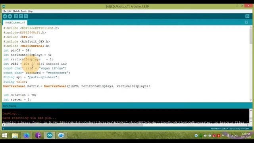Open the Serial Monitor icon
Viewport: 254px width, 143px height.
point(247,16)
